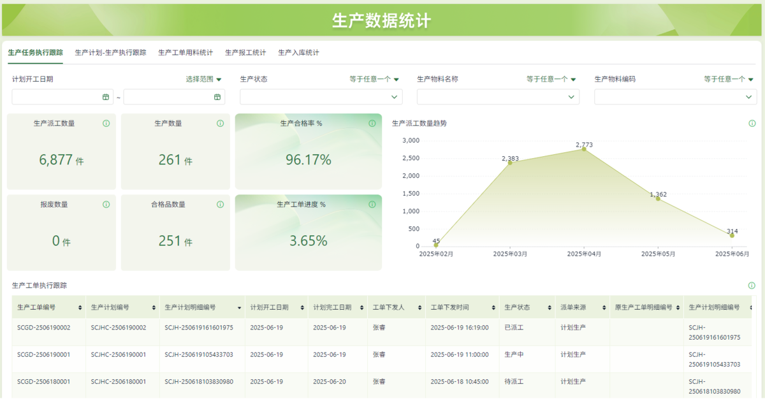Click info icon on 合格品数量 card

click(220, 205)
